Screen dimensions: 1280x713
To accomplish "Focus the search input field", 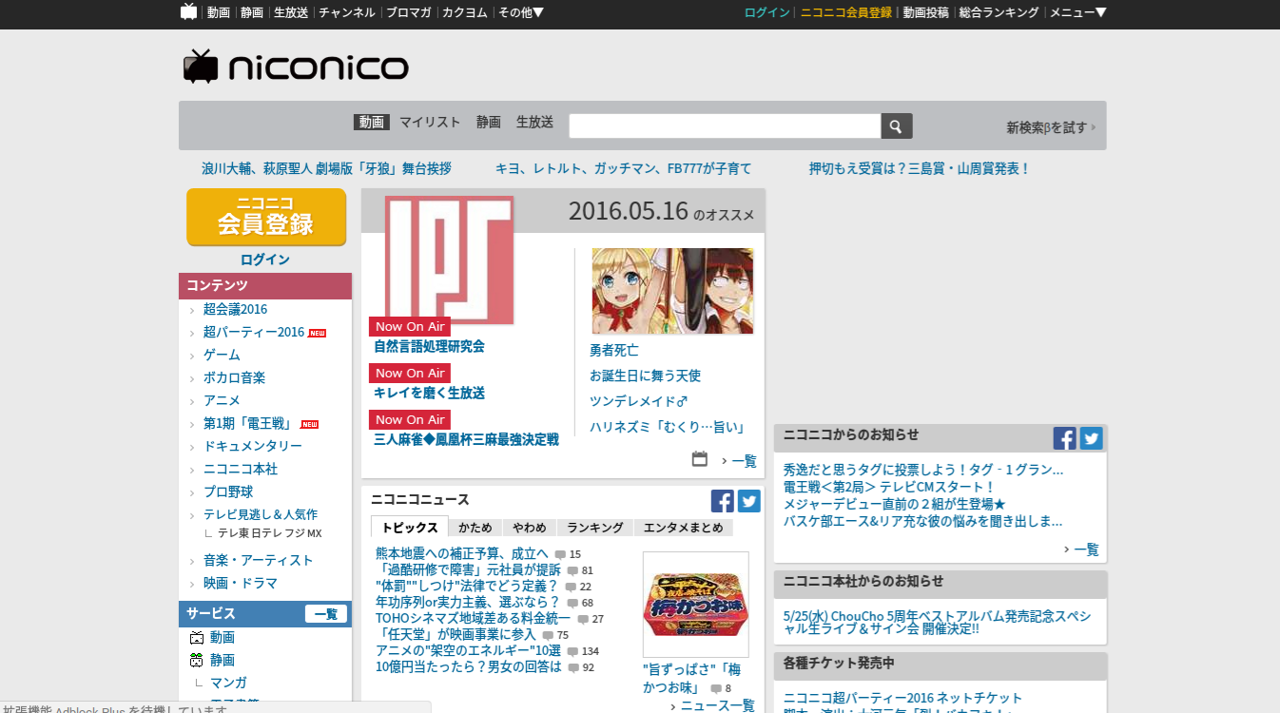I will pos(725,126).
